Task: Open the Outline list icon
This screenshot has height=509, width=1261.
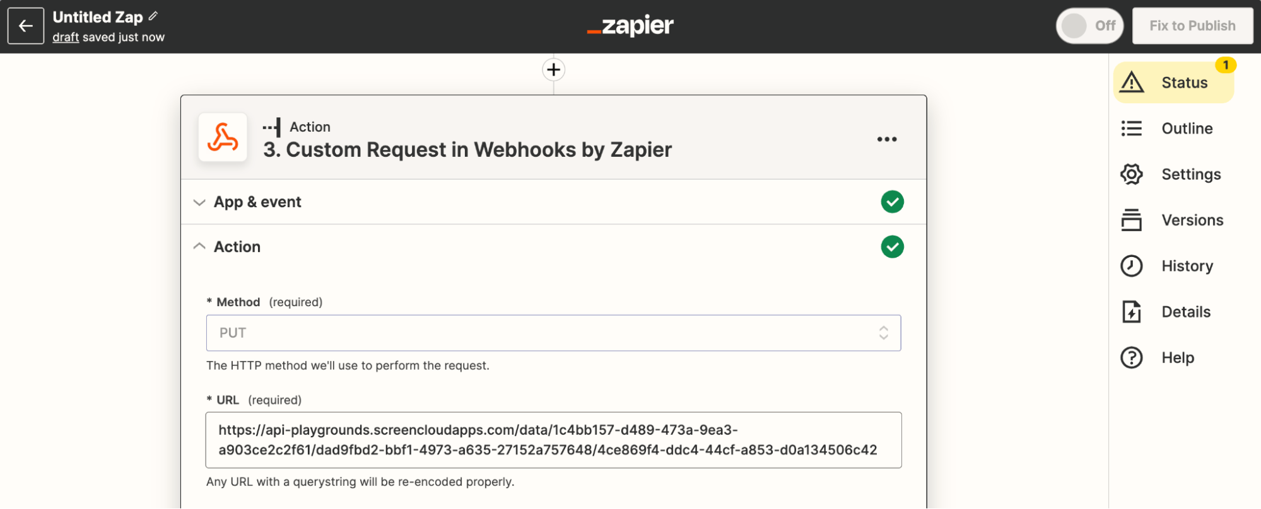Action: [x=1132, y=129]
